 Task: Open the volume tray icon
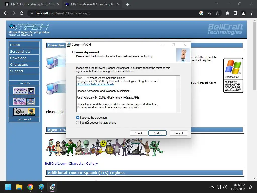[225, 187]
